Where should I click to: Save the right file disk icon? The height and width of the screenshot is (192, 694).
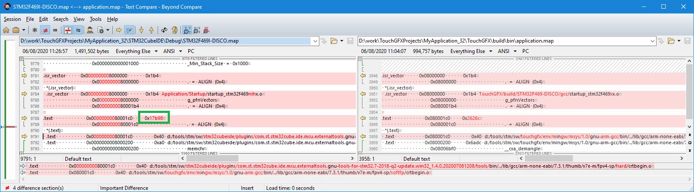[687, 41]
